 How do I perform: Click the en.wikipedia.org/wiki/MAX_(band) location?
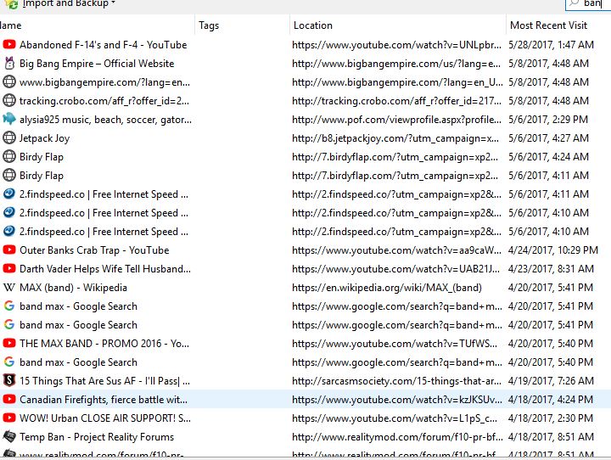tap(387, 288)
